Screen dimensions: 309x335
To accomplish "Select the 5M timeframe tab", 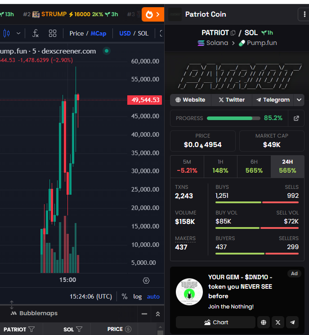I will pos(187,167).
